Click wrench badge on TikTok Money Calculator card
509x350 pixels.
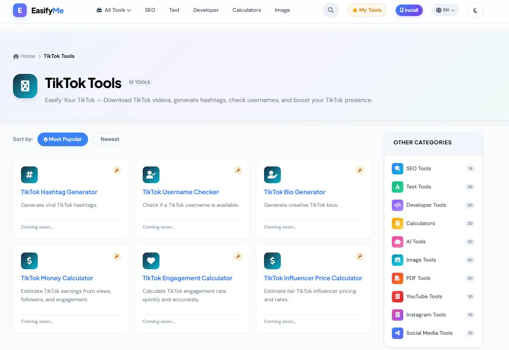[117, 256]
